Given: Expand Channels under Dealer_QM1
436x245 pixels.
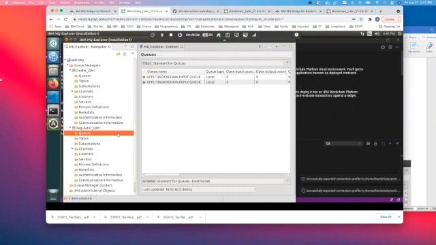Looking at the screenshot, I should click(x=73, y=91).
